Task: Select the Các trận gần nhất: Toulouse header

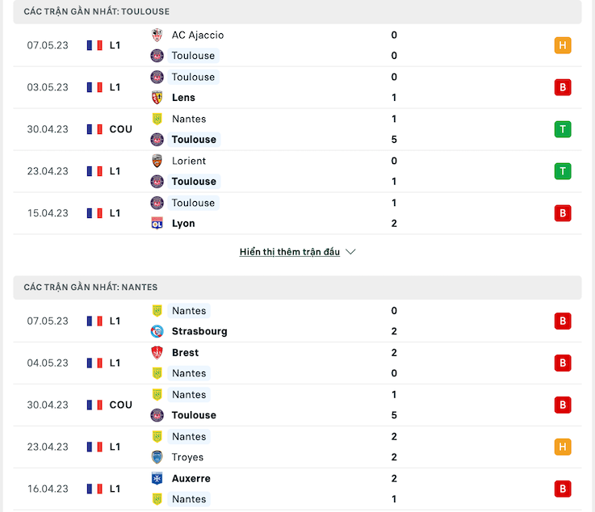Action: click(297, 12)
